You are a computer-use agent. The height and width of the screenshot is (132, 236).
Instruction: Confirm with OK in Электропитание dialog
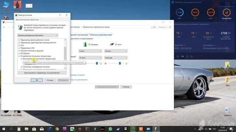(x=37, y=80)
